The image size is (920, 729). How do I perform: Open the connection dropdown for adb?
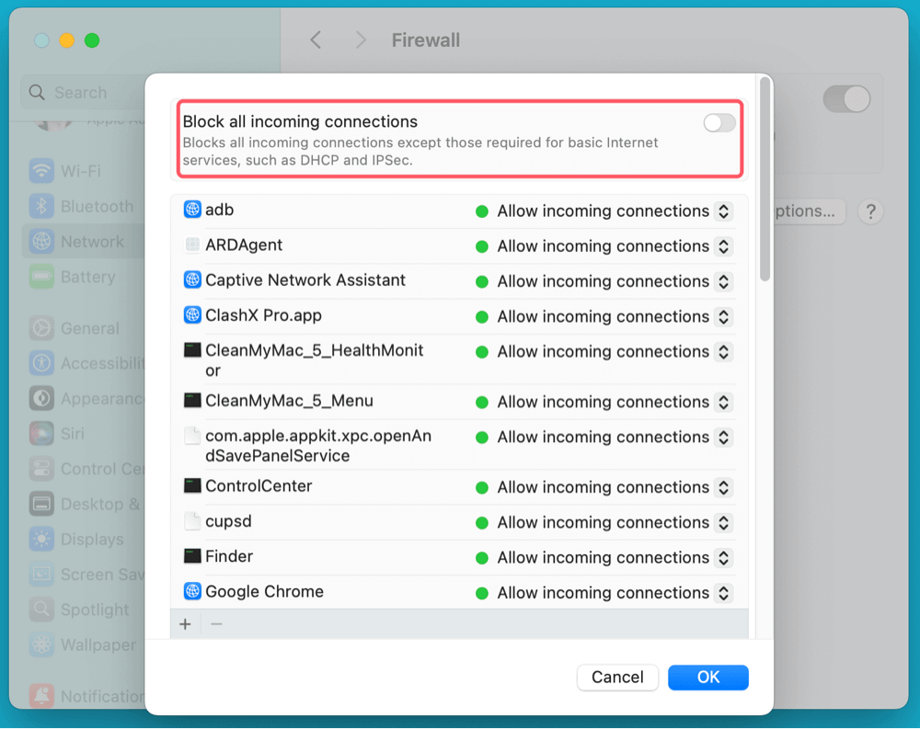pyautogui.click(x=723, y=211)
